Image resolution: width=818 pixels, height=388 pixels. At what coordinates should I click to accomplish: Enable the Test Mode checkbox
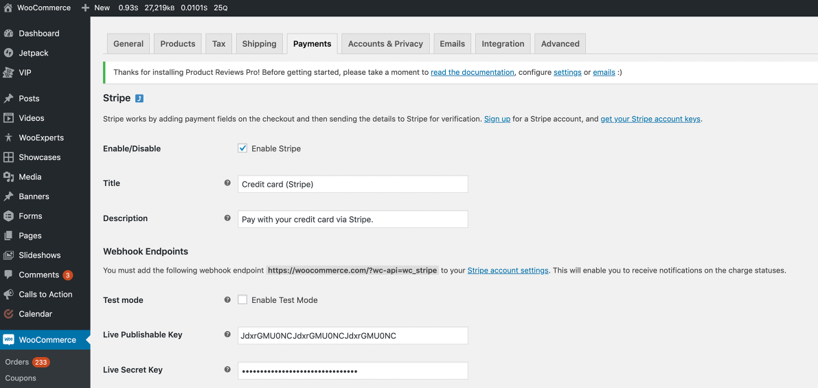click(242, 300)
